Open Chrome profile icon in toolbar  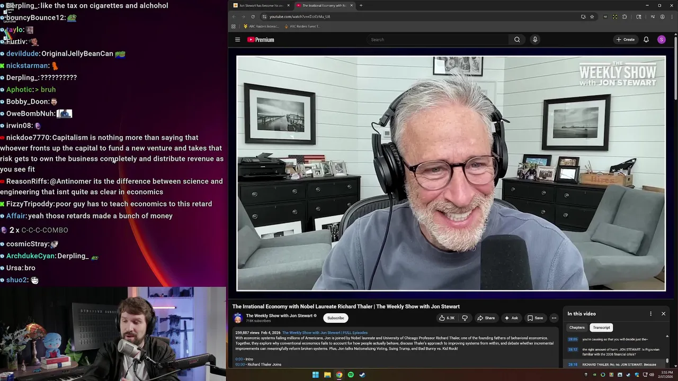662,16
